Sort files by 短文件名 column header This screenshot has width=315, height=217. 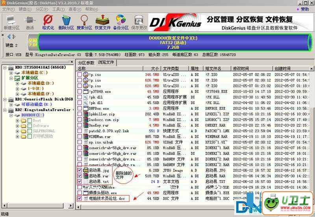pyautogui.click(x=217, y=69)
